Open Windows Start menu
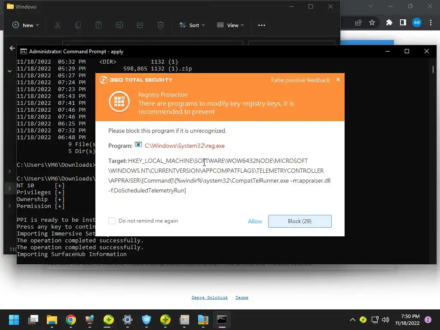The width and height of the screenshot is (440, 330). pyautogui.click(x=14, y=320)
